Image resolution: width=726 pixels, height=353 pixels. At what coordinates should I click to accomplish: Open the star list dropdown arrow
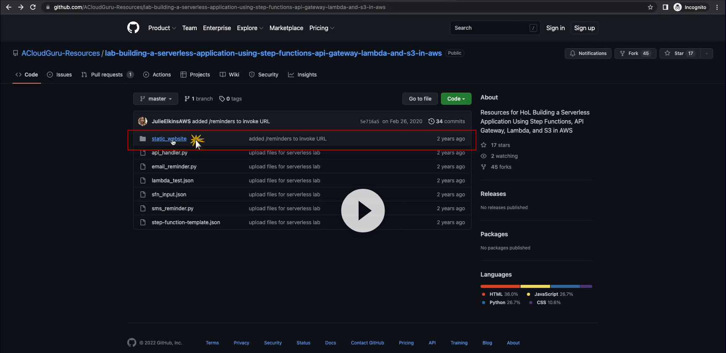click(707, 53)
